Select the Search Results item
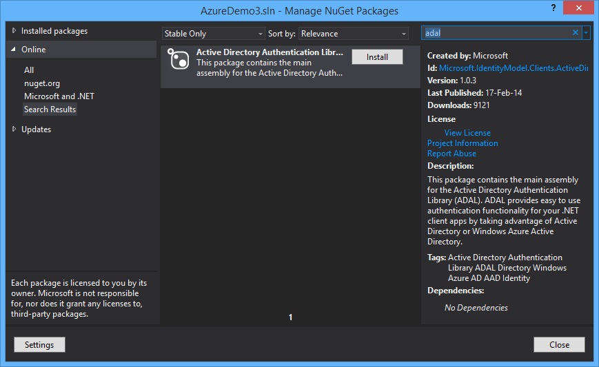Viewport: 599px width, 367px height. pyautogui.click(x=50, y=109)
